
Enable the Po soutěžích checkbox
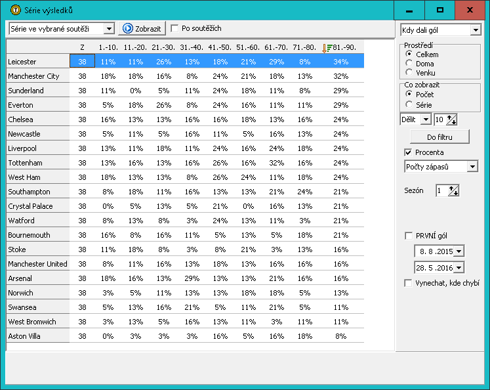click(x=174, y=28)
